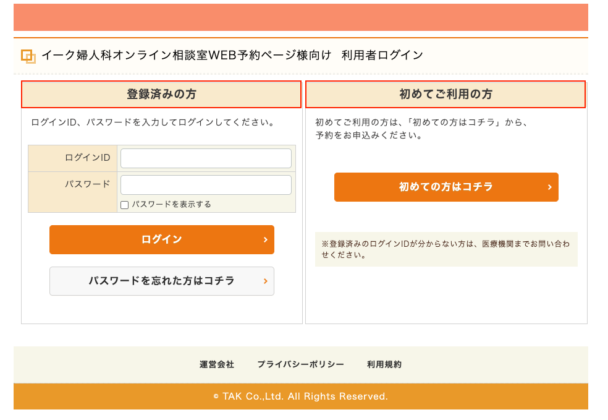This screenshot has height=420, width=608.
Task: Open パスワードを忘れた方はコチラ
Action: coord(161,281)
